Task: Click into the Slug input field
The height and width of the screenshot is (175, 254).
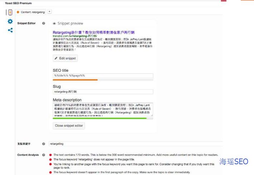Action: point(103,92)
